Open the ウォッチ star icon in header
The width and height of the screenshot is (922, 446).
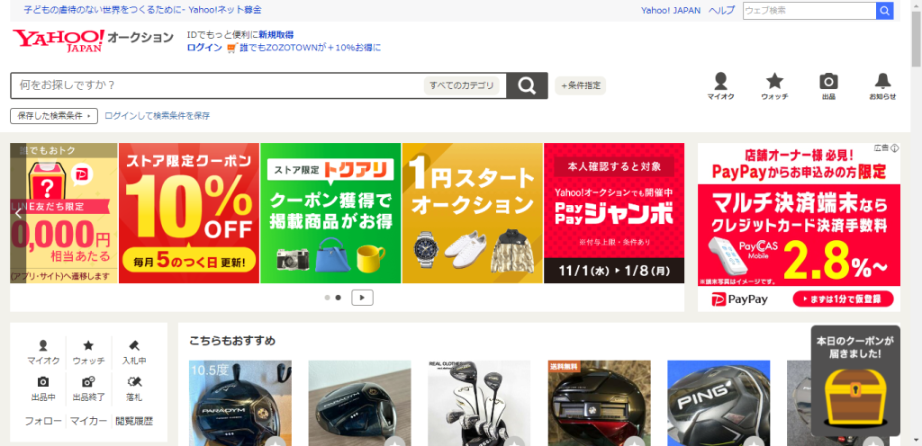(774, 85)
